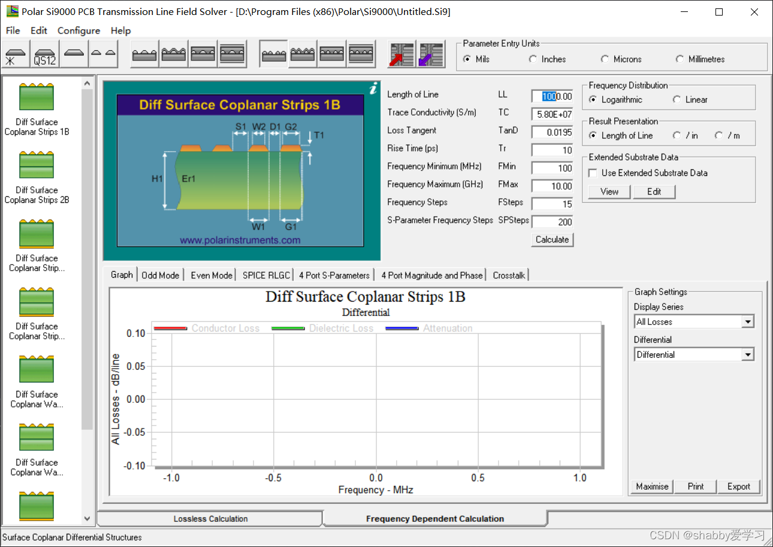Select the two small traces toolbar icon
Viewport: 773px width, 547px height.
click(x=103, y=54)
